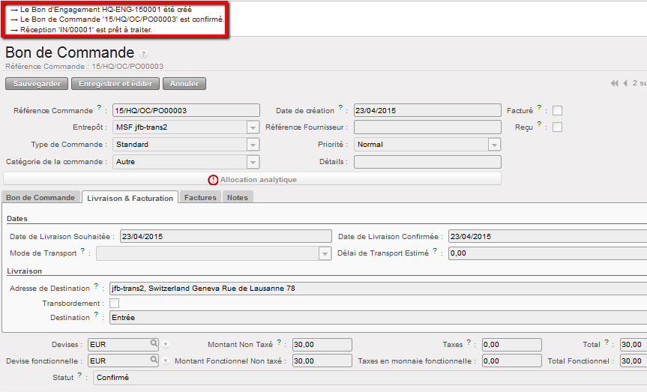Expand the Priorité dropdown showing Normal
647x392 pixels.
(494, 145)
